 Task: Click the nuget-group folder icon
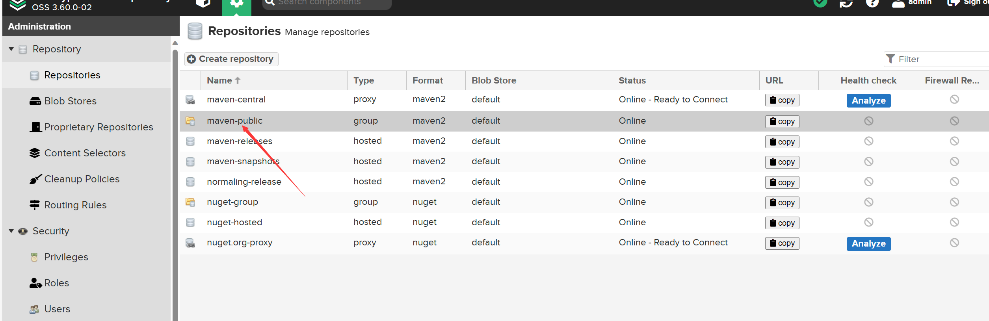tap(190, 202)
